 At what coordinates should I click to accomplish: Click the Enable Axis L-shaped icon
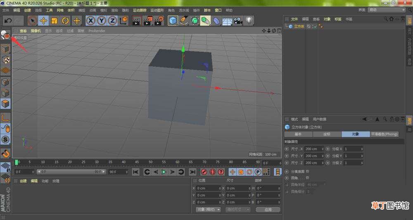tap(5, 117)
